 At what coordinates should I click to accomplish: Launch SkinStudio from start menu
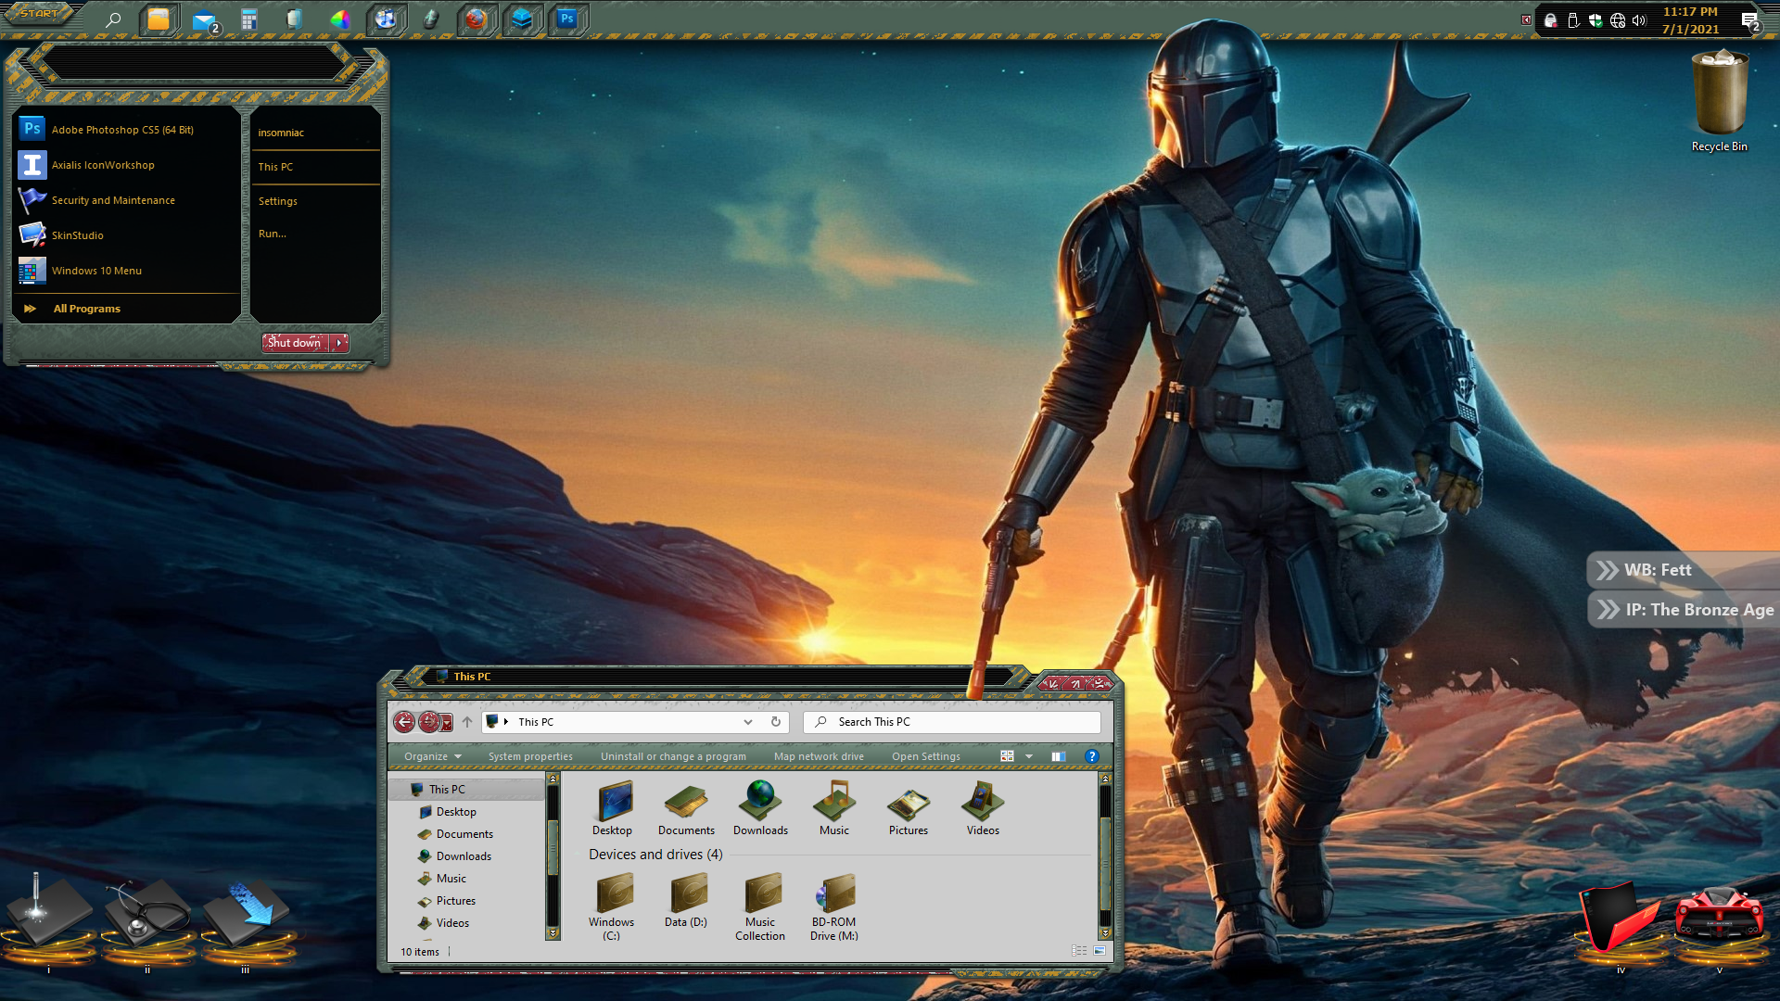126,235
